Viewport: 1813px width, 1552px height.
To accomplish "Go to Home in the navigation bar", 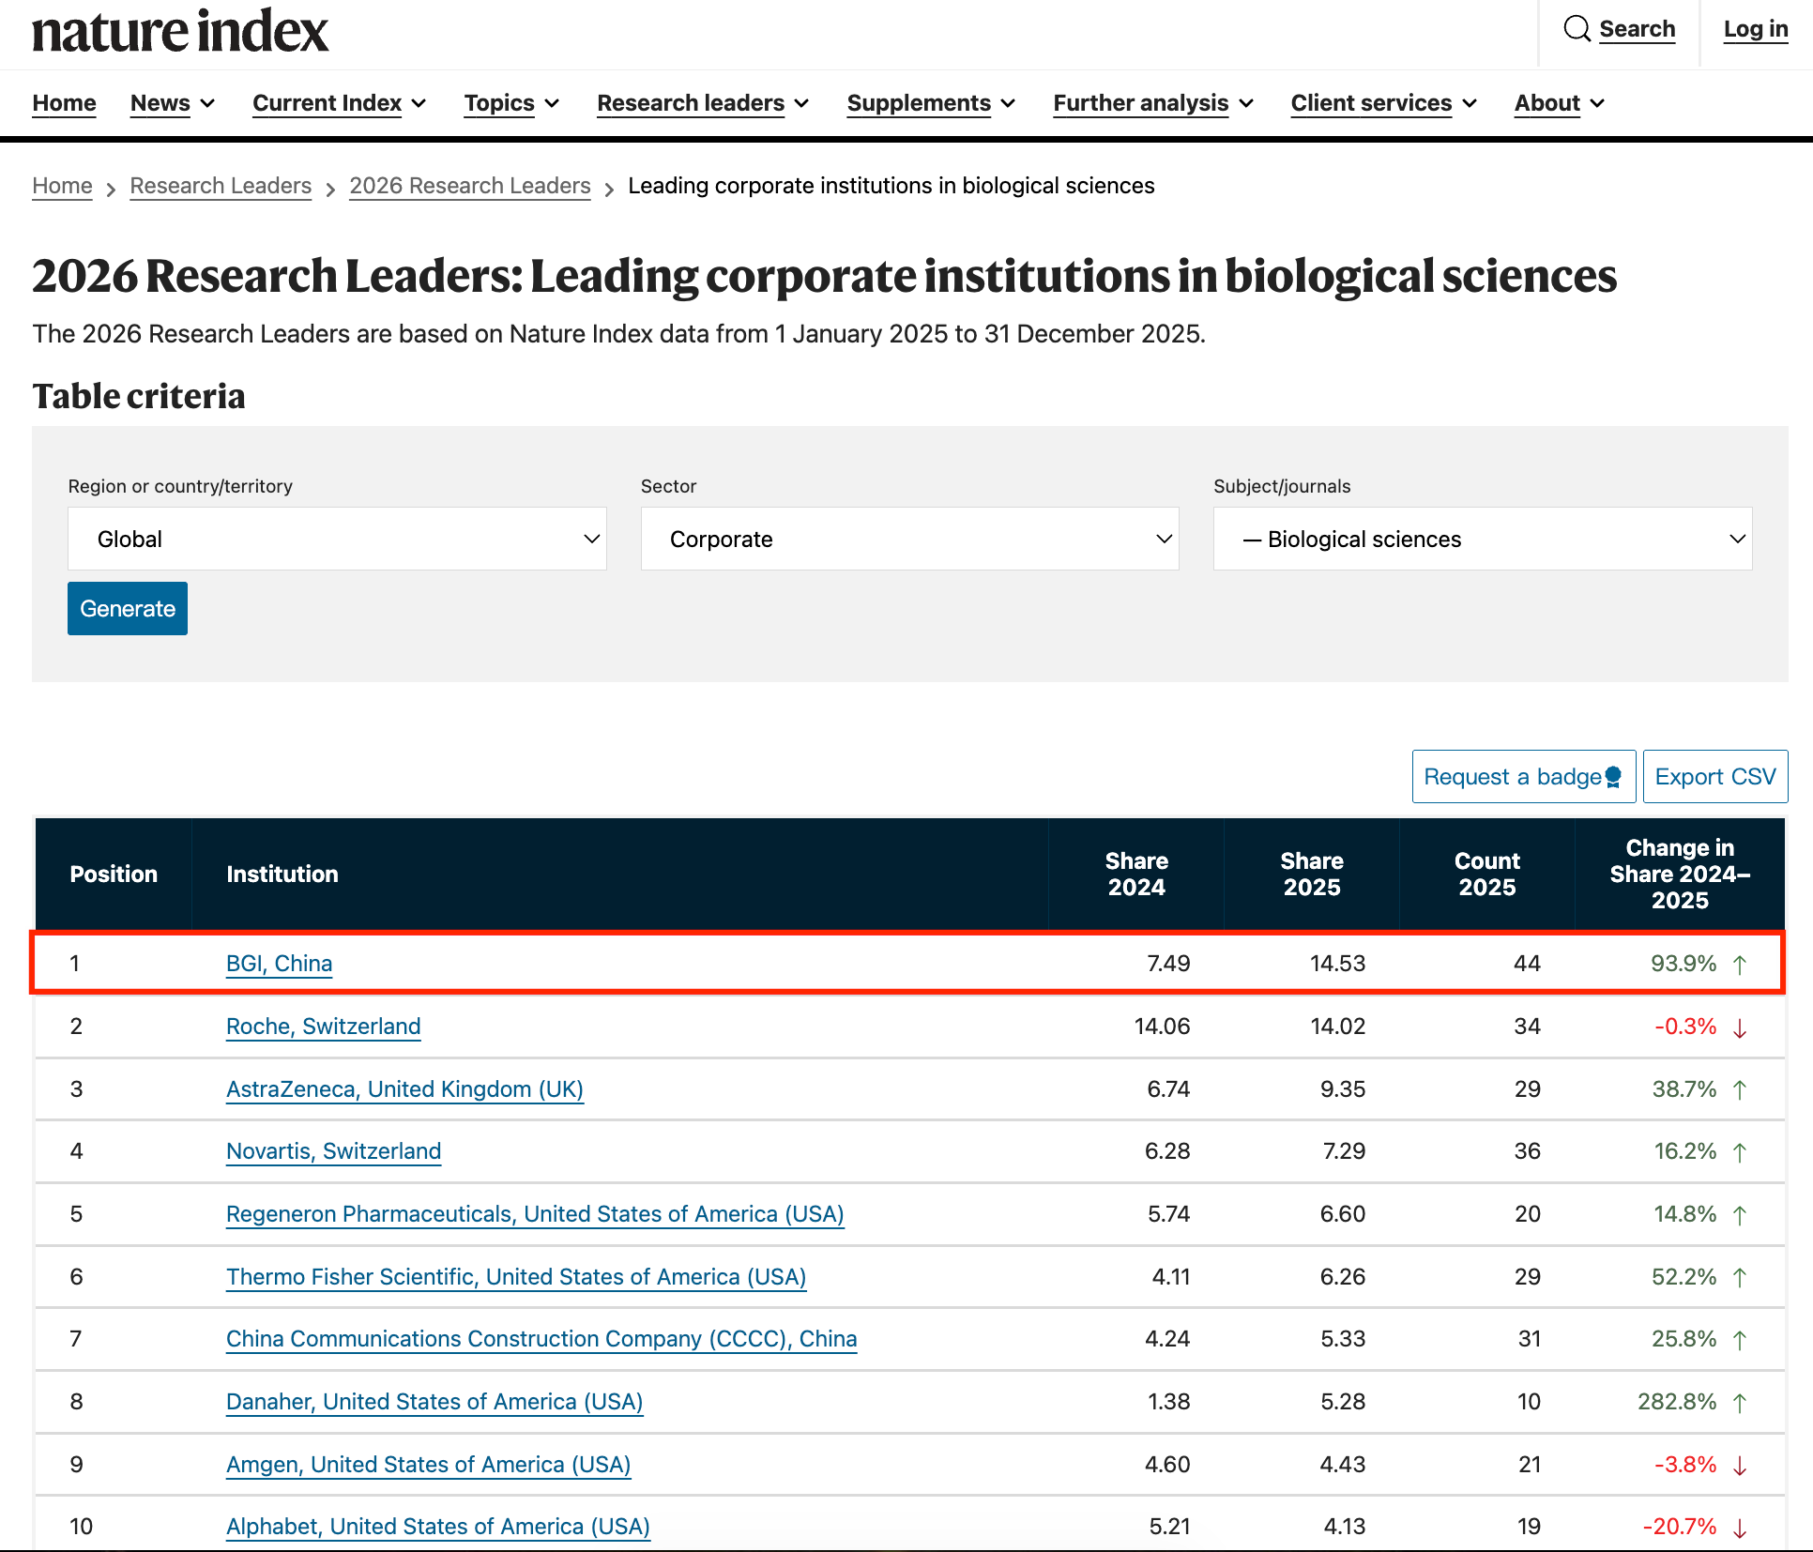I will [x=64, y=103].
